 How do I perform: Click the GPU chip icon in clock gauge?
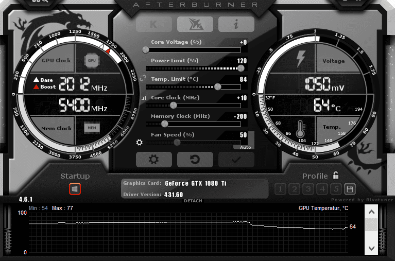92,60
